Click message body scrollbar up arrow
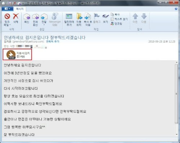 coord(176,62)
